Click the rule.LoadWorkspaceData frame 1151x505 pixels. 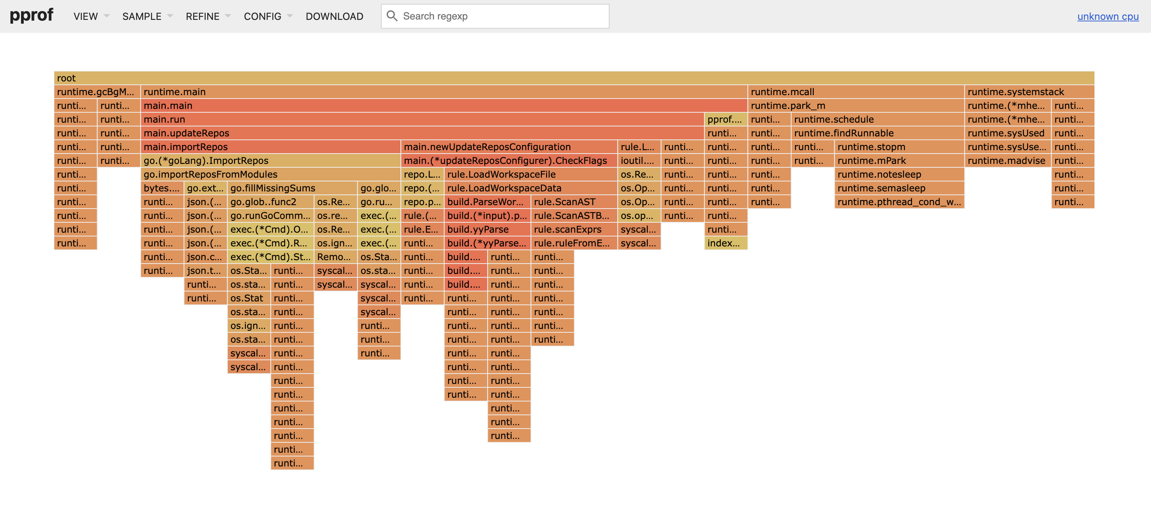[530, 188]
